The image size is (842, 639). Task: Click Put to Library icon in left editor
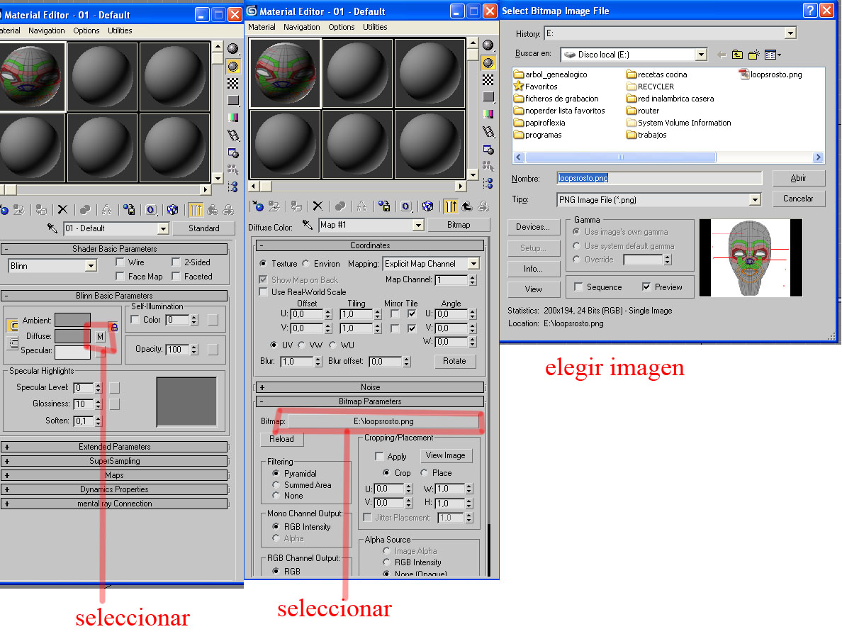[129, 210]
